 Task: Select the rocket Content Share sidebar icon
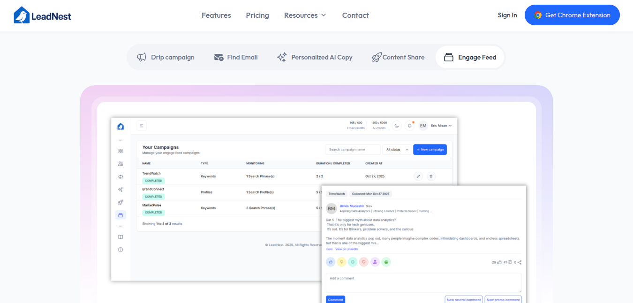tap(120, 201)
